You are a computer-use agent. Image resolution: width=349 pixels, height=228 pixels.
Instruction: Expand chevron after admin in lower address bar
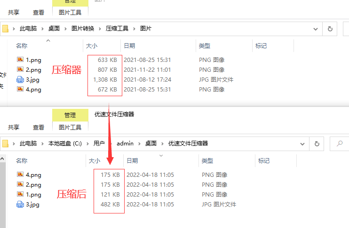pos(139,144)
